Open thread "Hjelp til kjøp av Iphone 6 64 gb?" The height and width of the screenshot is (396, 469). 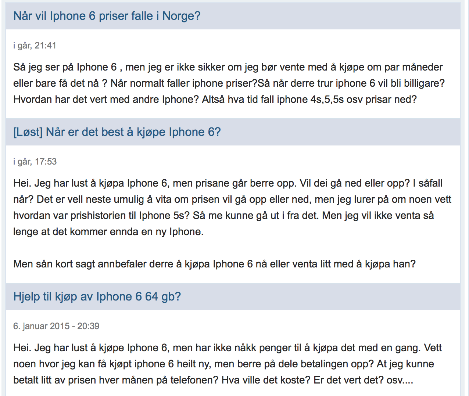[x=97, y=296]
